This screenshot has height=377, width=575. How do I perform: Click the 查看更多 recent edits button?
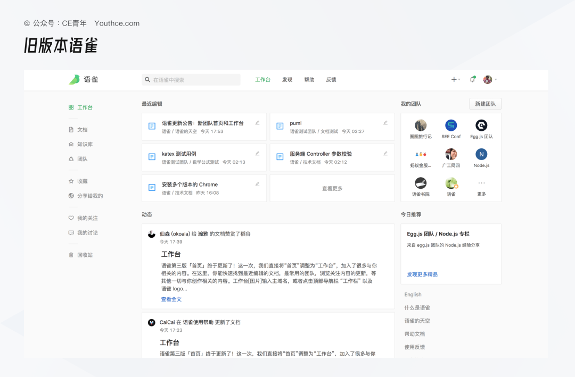point(332,188)
